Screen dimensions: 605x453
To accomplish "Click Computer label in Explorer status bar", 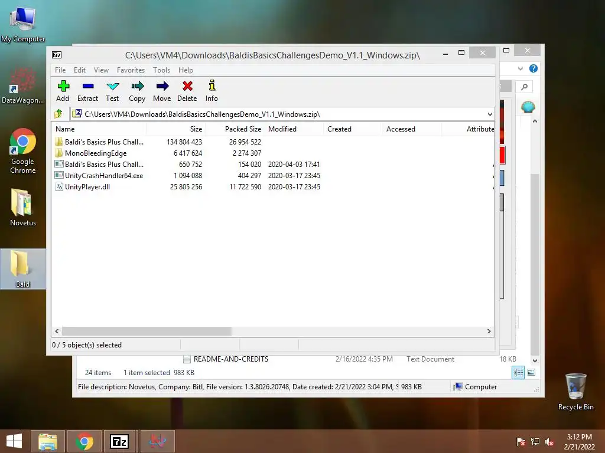I will pos(481,387).
